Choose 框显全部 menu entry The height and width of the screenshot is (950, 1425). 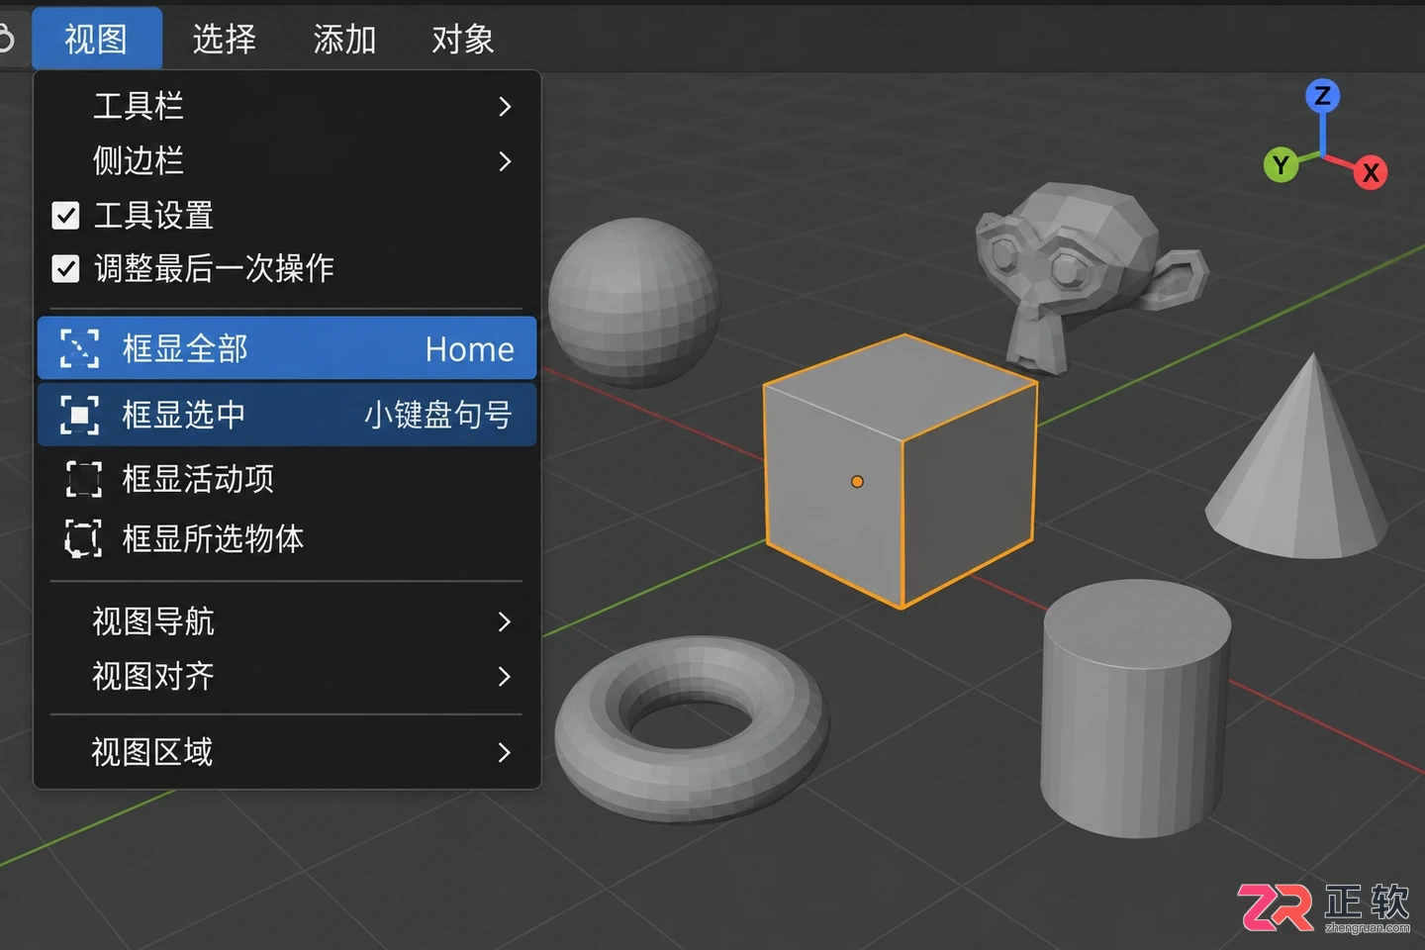click(287, 348)
